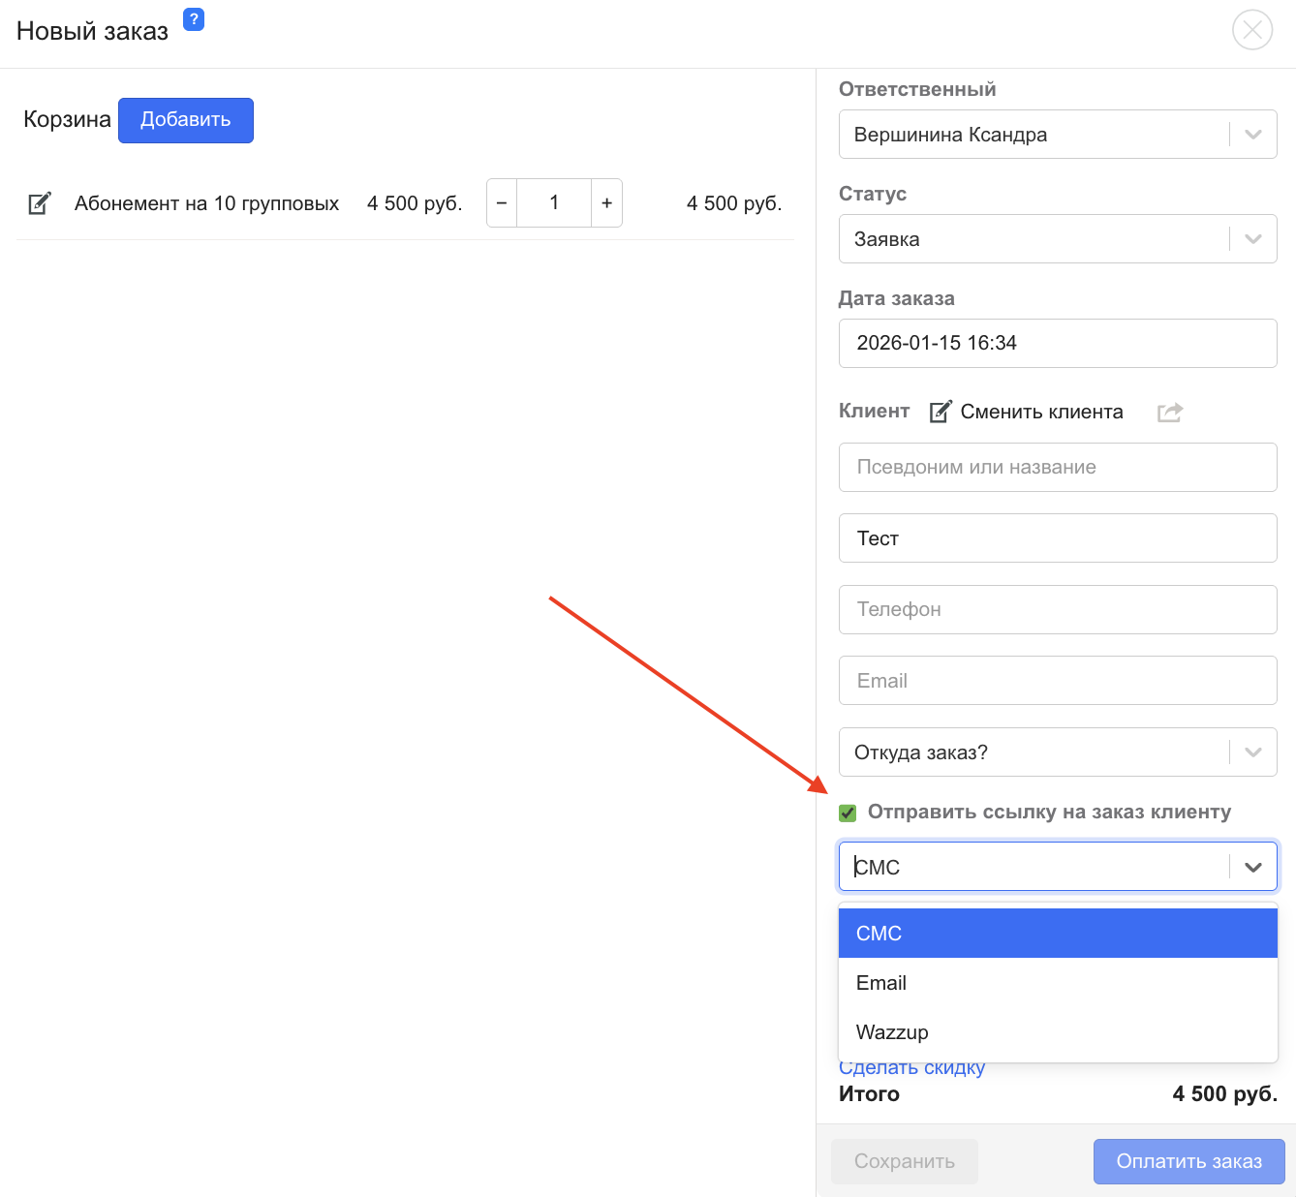Click the blue help question mark icon
This screenshot has height=1197, width=1296.
(x=194, y=19)
